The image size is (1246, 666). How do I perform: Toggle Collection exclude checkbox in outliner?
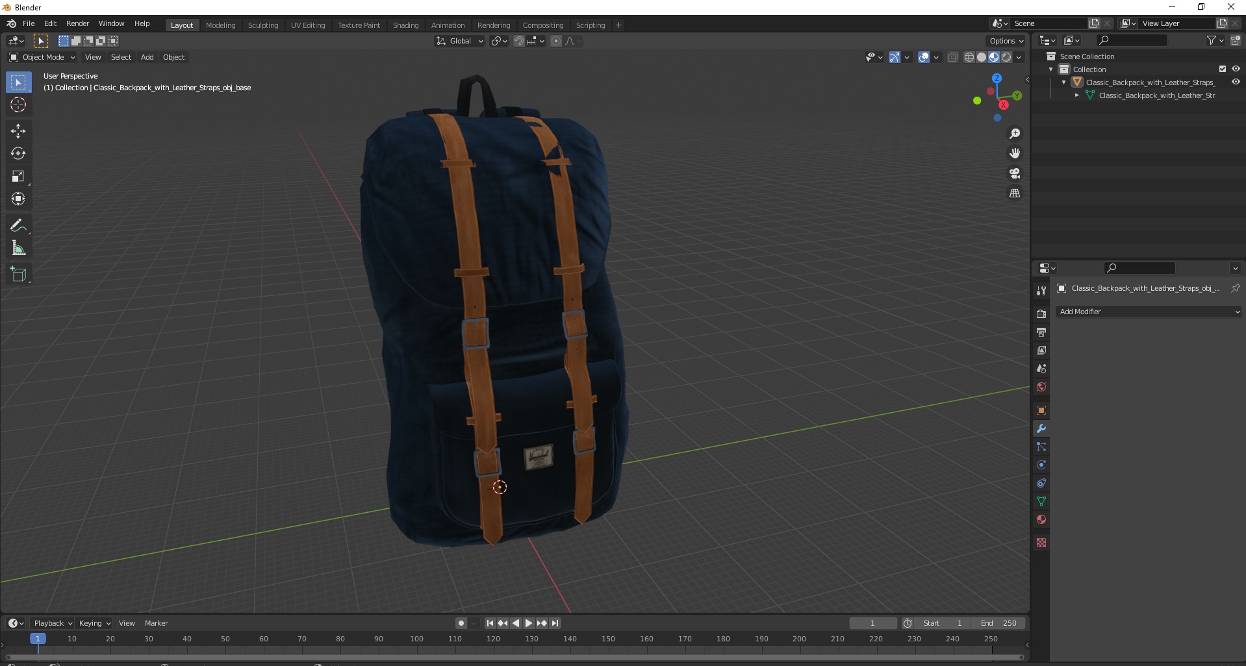pyautogui.click(x=1223, y=69)
